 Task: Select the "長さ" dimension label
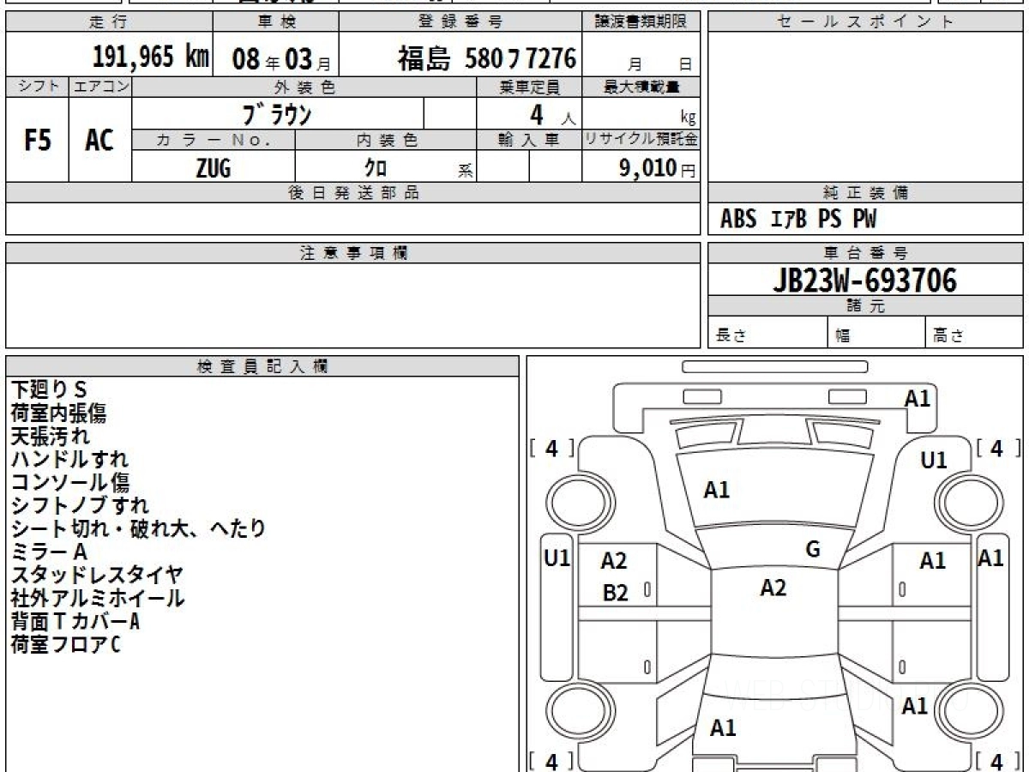731,336
